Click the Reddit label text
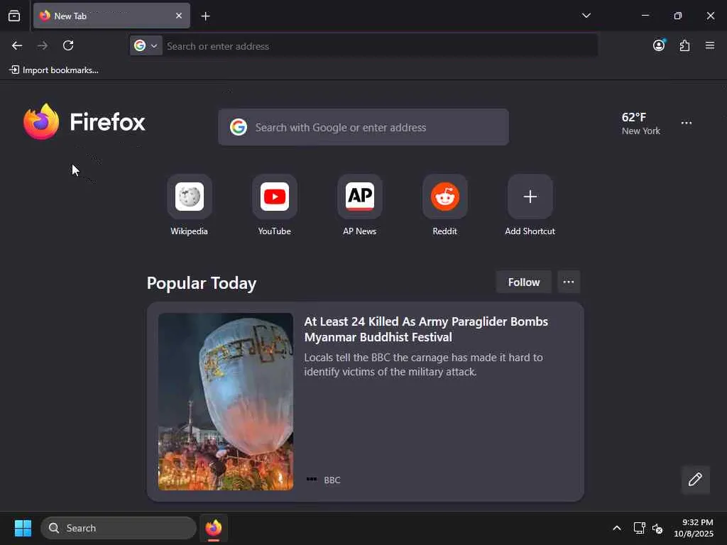 [444, 231]
